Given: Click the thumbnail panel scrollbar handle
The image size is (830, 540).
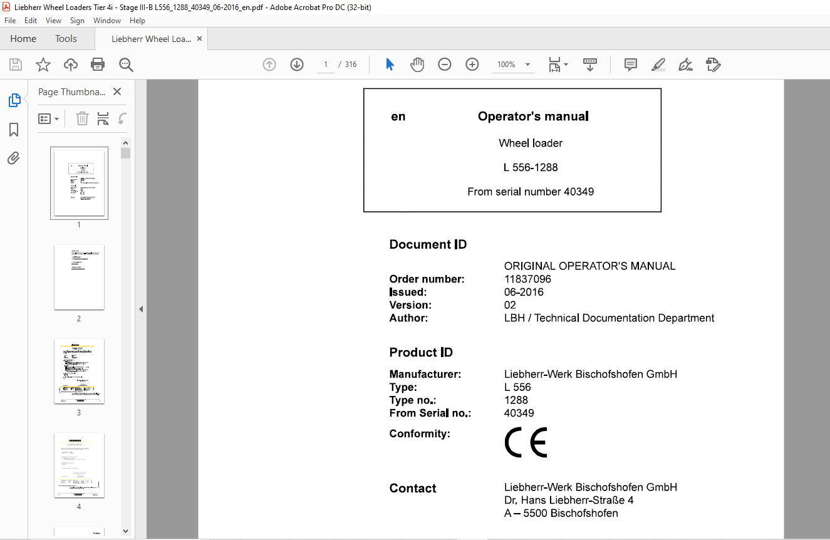Looking at the screenshot, I should (126, 153).
